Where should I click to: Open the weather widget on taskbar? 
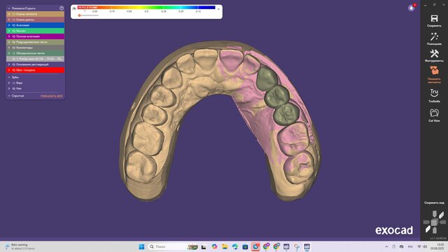20,246
